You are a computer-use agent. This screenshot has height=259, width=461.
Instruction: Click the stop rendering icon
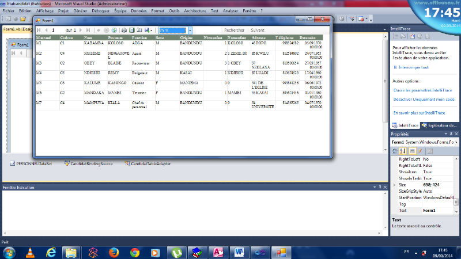point(107,31)
